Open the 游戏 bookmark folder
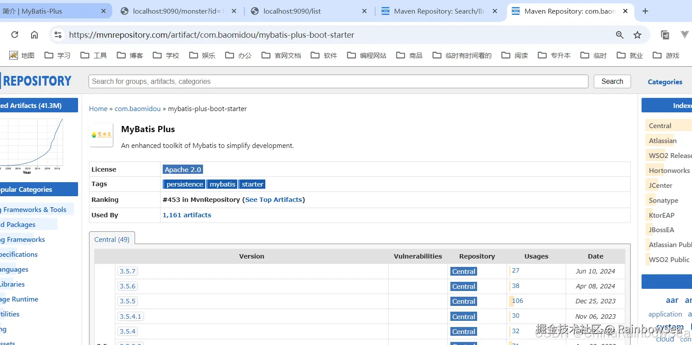Screen dimensions: 692x345 [666, 55]
